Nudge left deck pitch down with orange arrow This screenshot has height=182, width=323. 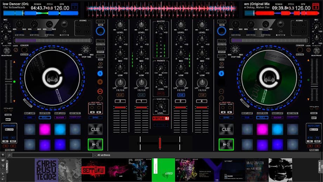(x=14, y=101)
